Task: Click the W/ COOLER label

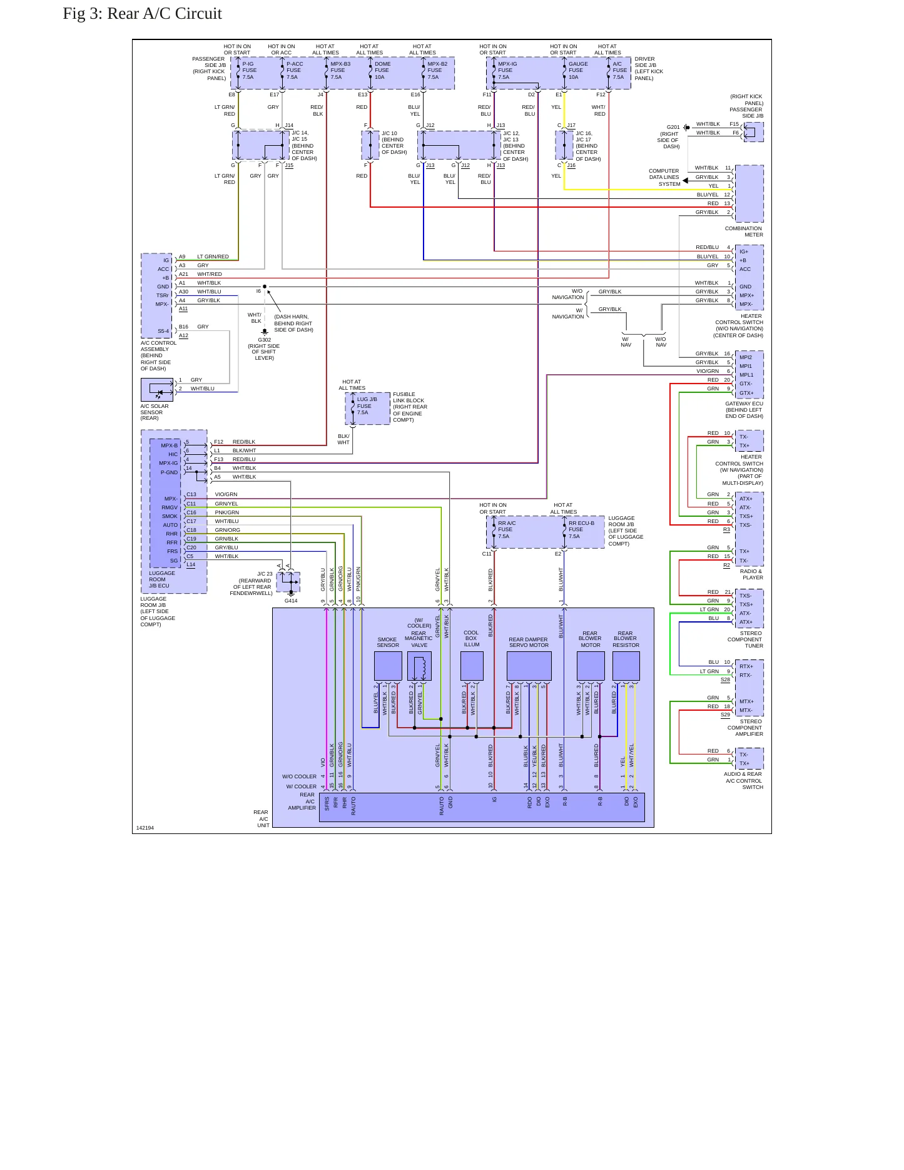Action: pyautogui.click(x=302, y=786)
